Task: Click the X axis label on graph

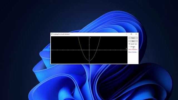Action: [x=126, y=49]
